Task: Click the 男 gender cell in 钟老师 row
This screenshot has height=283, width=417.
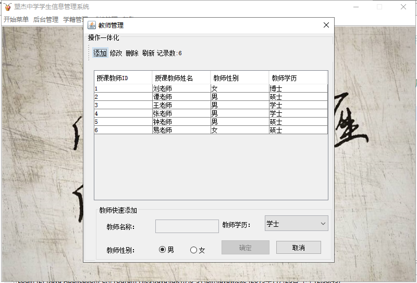Action: (240, 122)
